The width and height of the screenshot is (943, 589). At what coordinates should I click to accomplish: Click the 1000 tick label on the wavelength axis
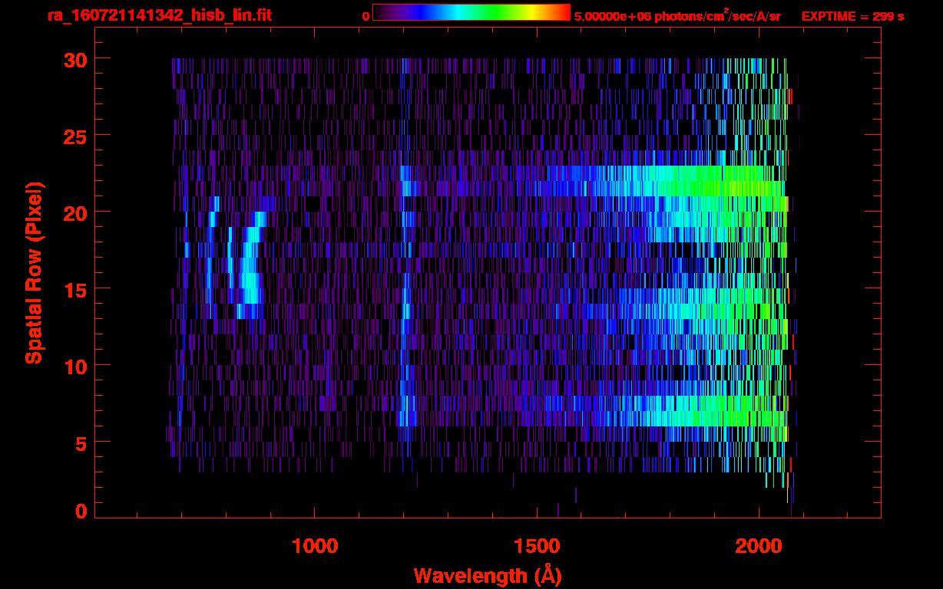click(x=315, y=546)
